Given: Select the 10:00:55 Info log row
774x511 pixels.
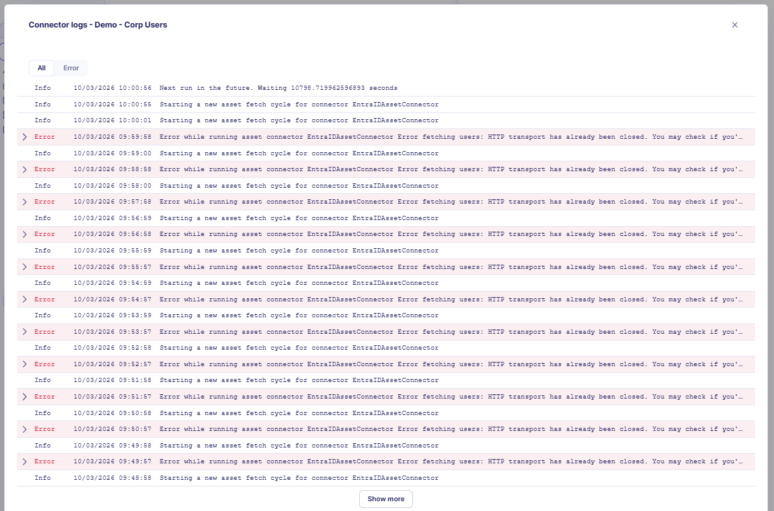Looking at the screenshot, I should pyautogui.click(x=299, y=105).
